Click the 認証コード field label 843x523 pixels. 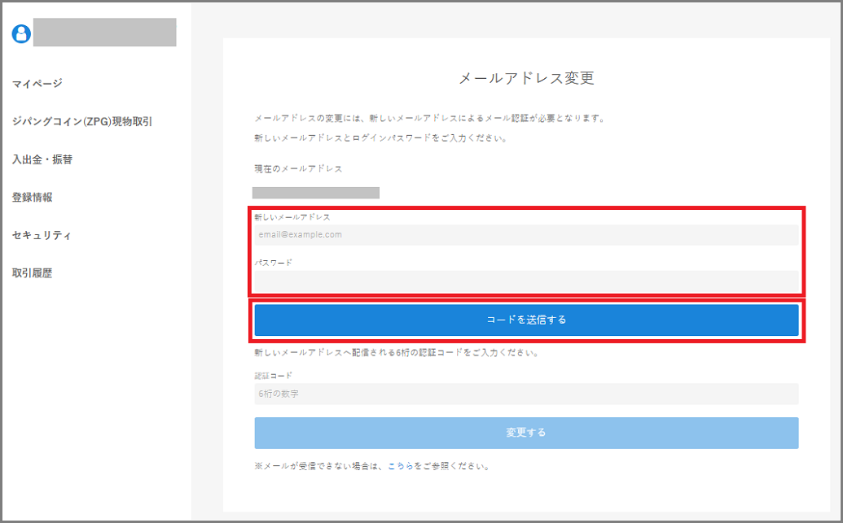pos(273,375)
